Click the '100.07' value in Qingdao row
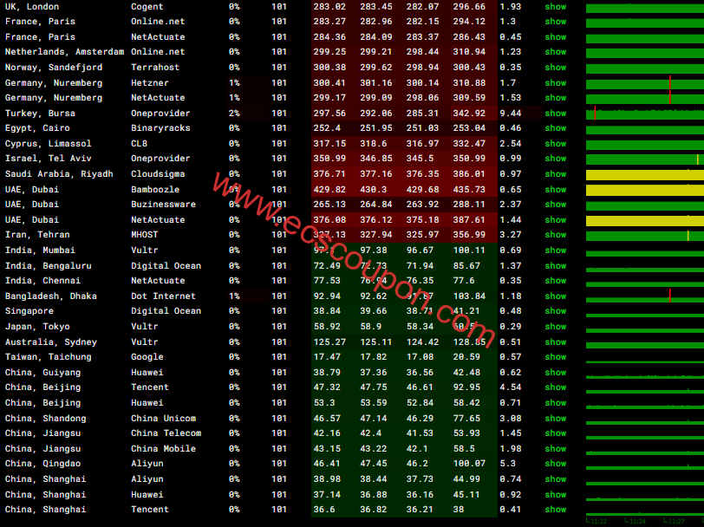Image resolution: width=704 pixels, height=527 pixels. [x=469, y=464]
